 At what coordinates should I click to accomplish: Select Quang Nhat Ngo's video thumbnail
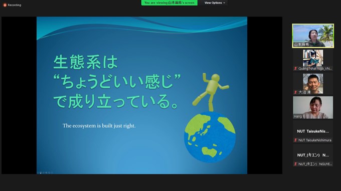pos(313,60)
